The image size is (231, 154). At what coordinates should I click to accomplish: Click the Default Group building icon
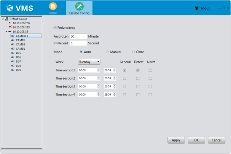[x=7, y=19]
